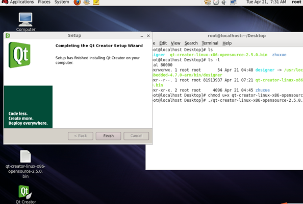Select the Qt Creator desktop launcher icon
Screen dimensions: 303x204
point(26,194)
